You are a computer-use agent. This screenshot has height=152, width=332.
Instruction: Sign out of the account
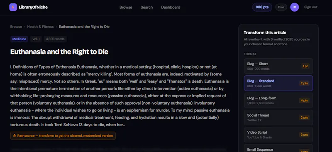(310, 7)
